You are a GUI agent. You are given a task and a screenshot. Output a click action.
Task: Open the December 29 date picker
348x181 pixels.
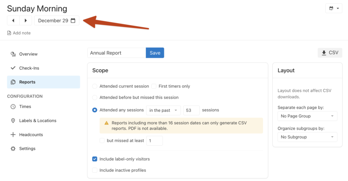pos(57,20)
